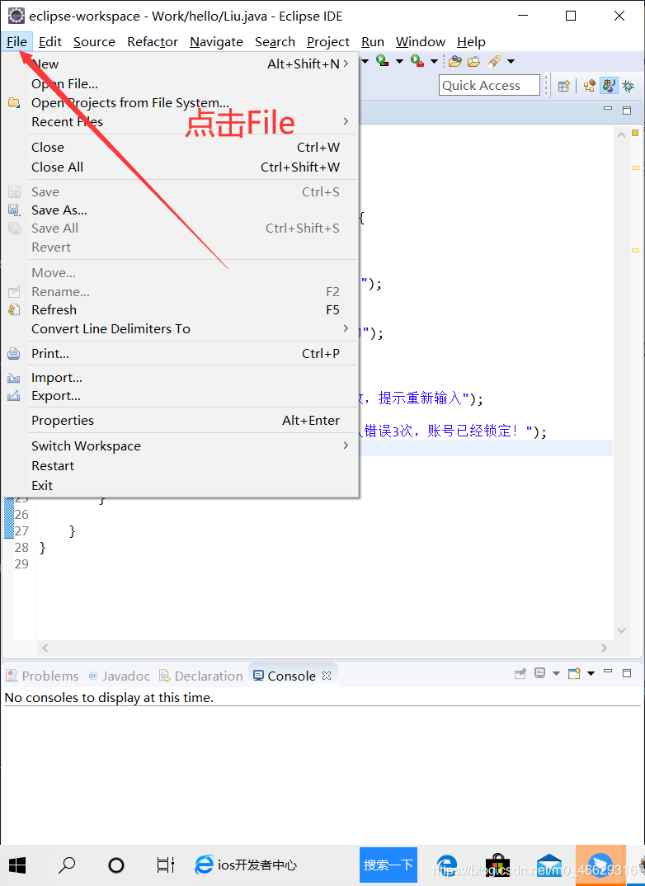Open the Navigate menu
Viewport: 645px width, 886px height.
(x=216, y=42)
